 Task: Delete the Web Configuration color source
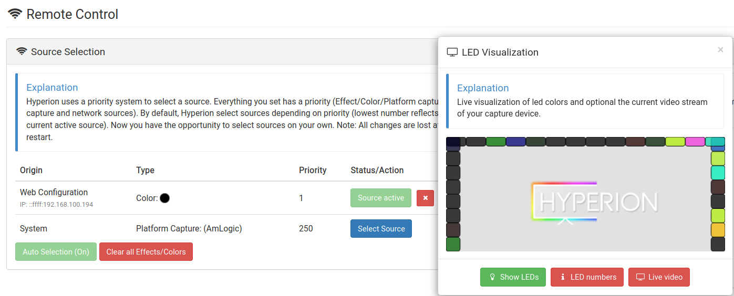425,198
